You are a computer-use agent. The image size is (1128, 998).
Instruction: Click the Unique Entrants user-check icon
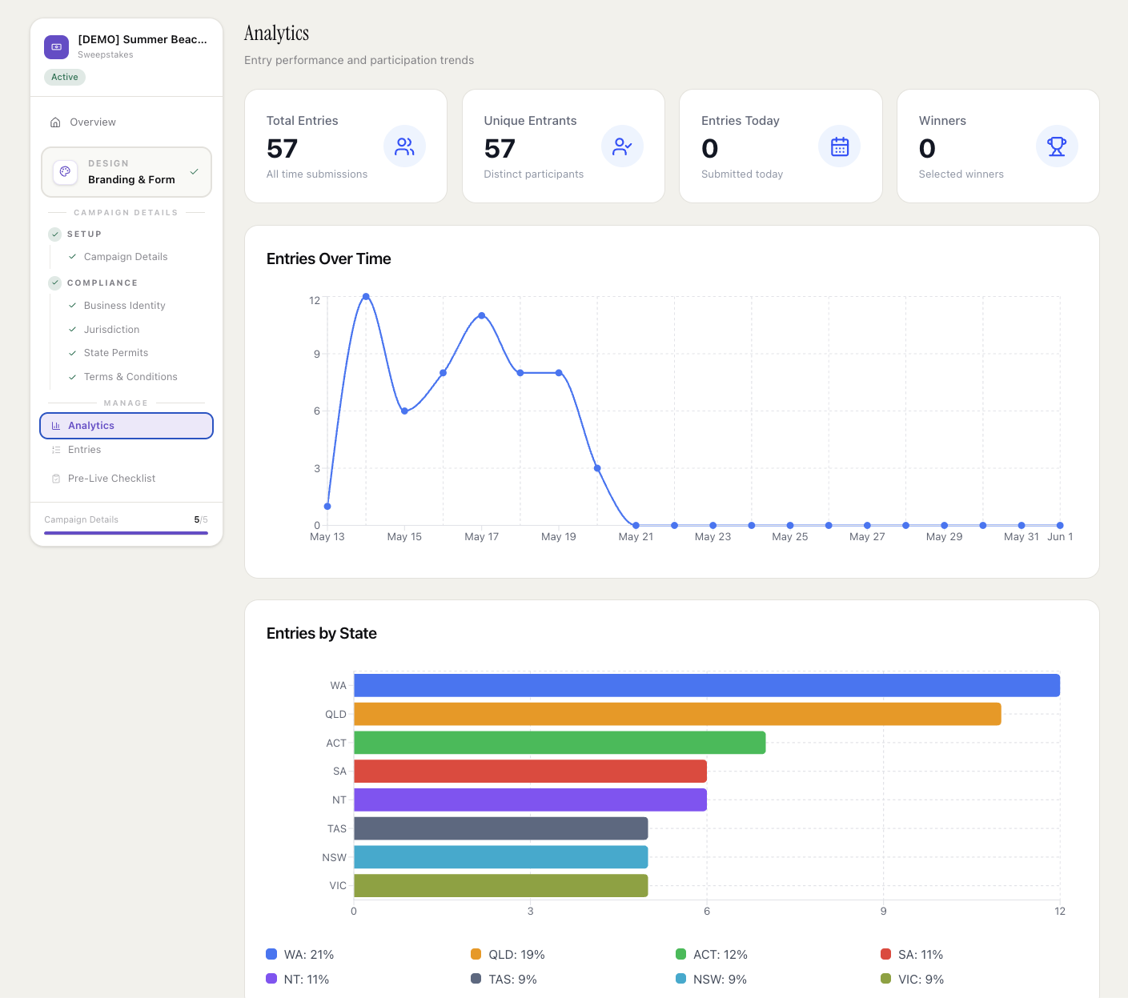(x=622, y=146)
